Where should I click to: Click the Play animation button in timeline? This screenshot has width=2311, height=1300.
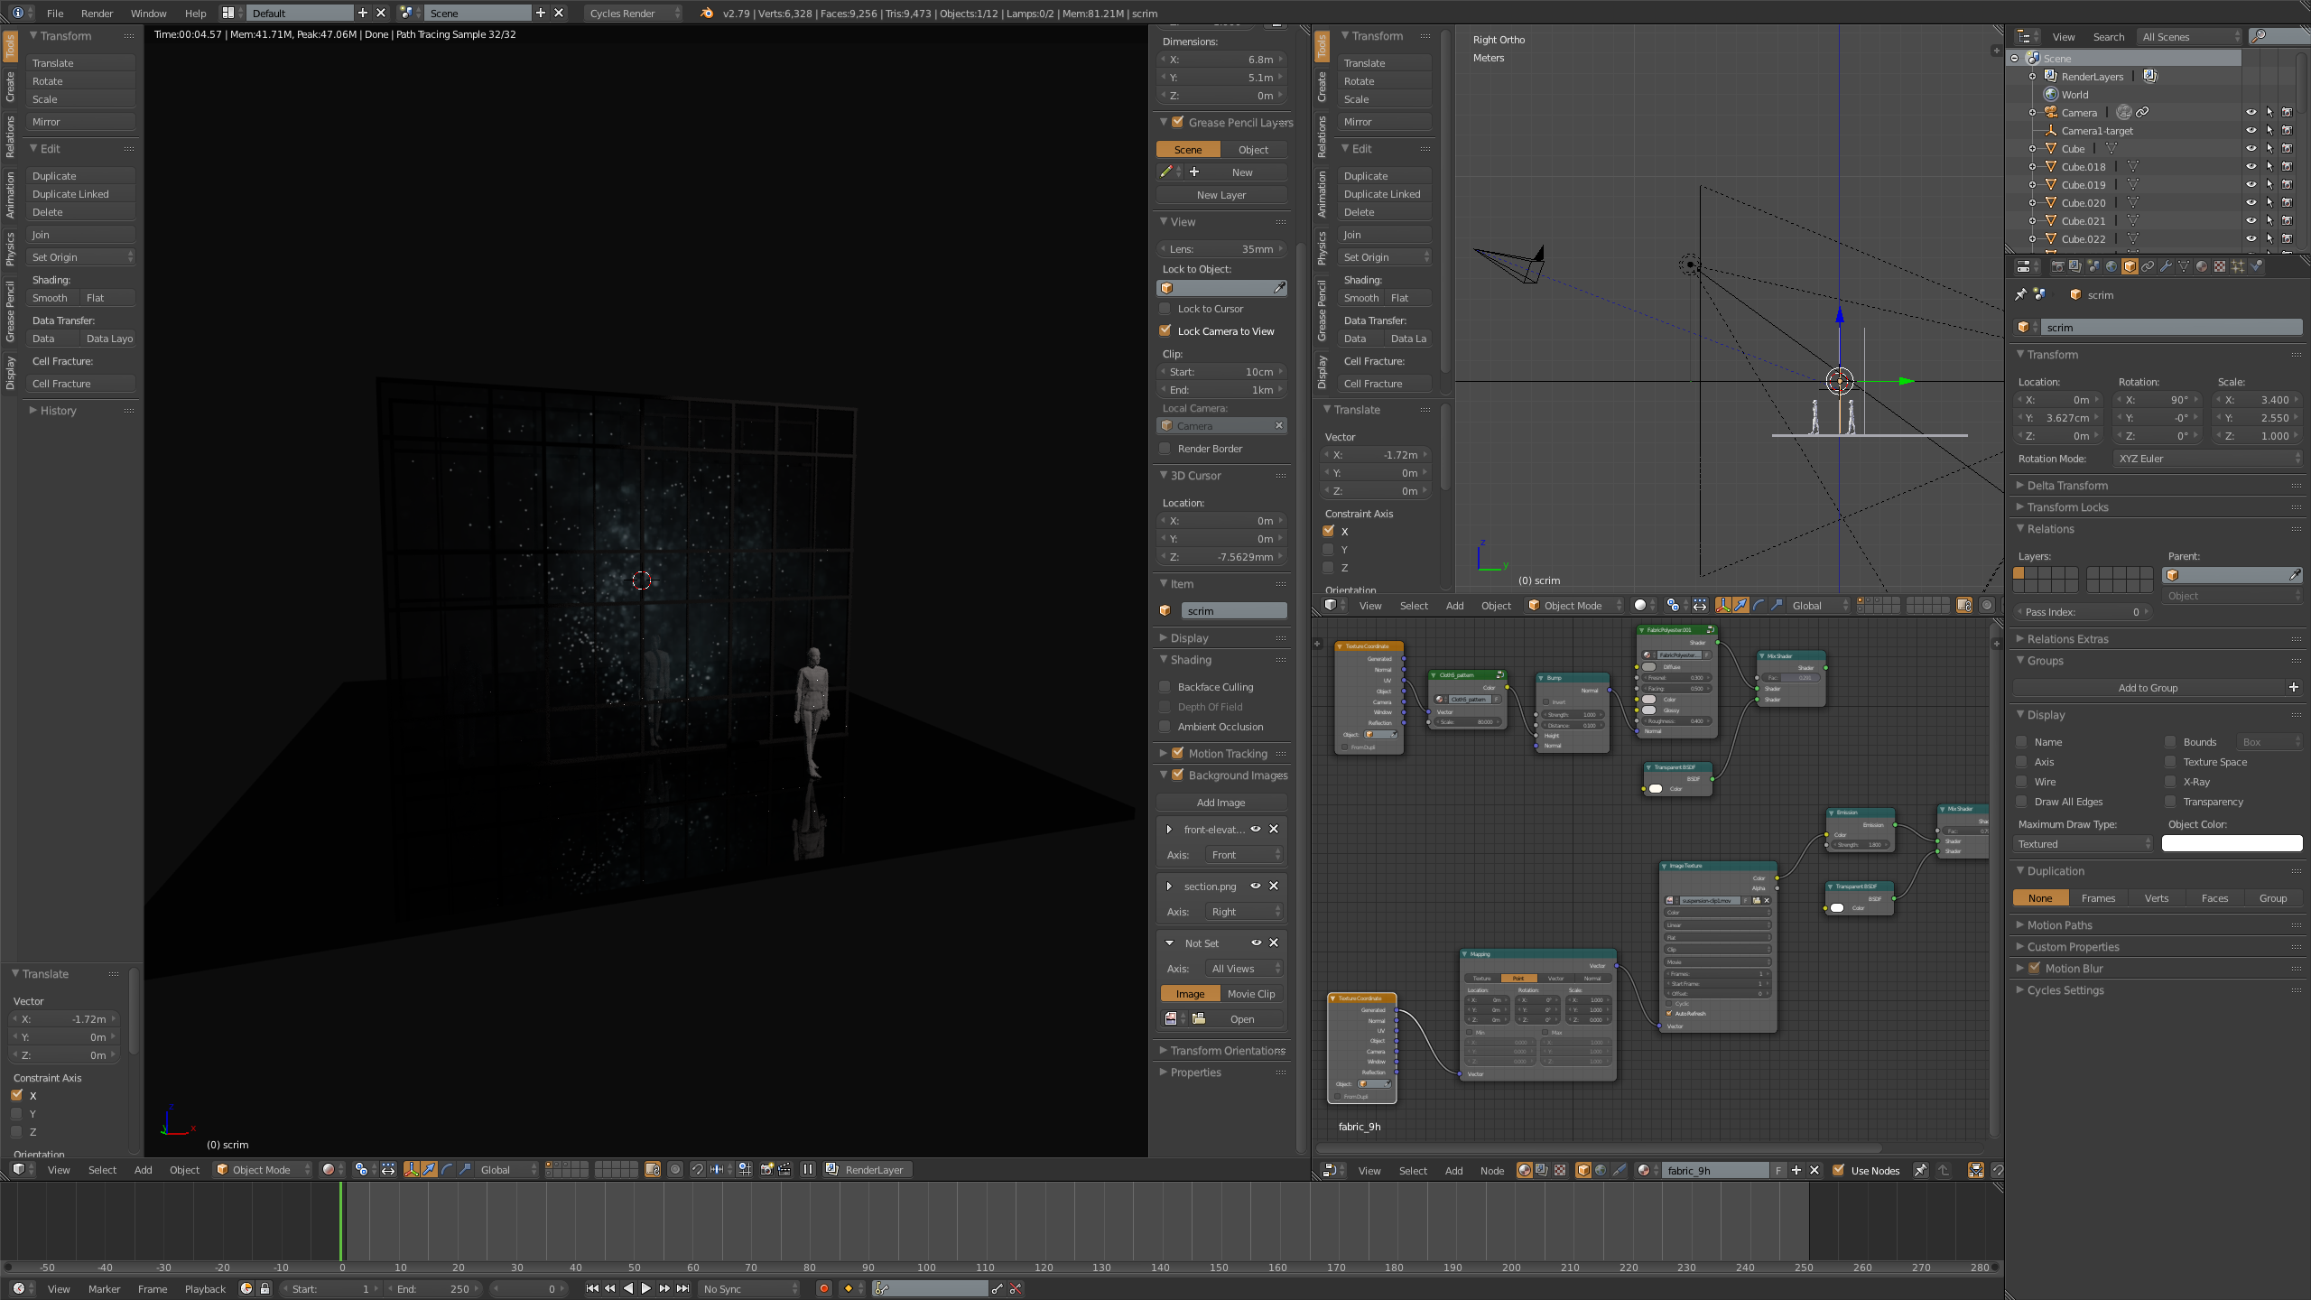[x=645, y=1288]
